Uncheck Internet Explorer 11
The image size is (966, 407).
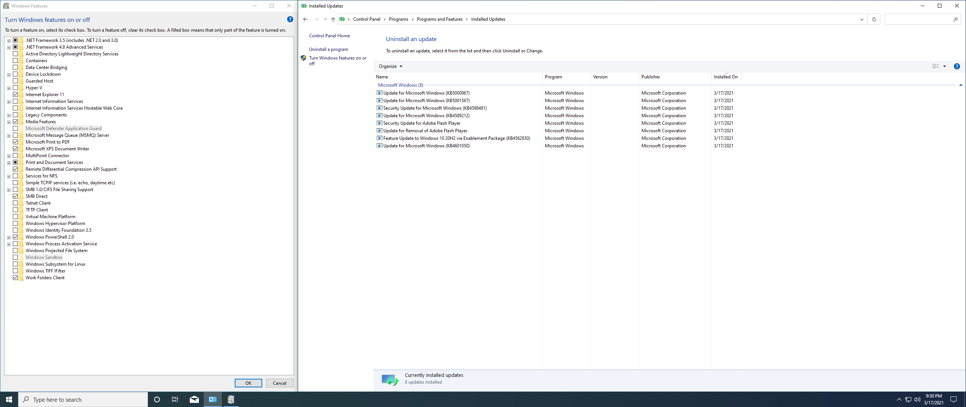click(15, 95)
